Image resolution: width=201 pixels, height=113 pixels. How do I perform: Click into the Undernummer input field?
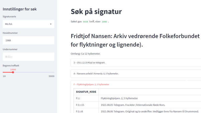pyautogui.click(x=29, y=57)
